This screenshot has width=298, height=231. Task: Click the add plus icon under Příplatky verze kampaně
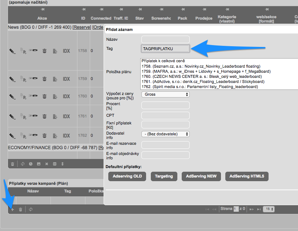tap(12, 209)
